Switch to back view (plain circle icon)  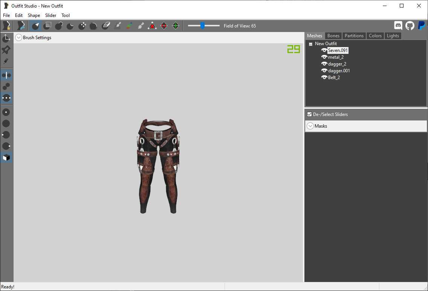click(6, 123)
